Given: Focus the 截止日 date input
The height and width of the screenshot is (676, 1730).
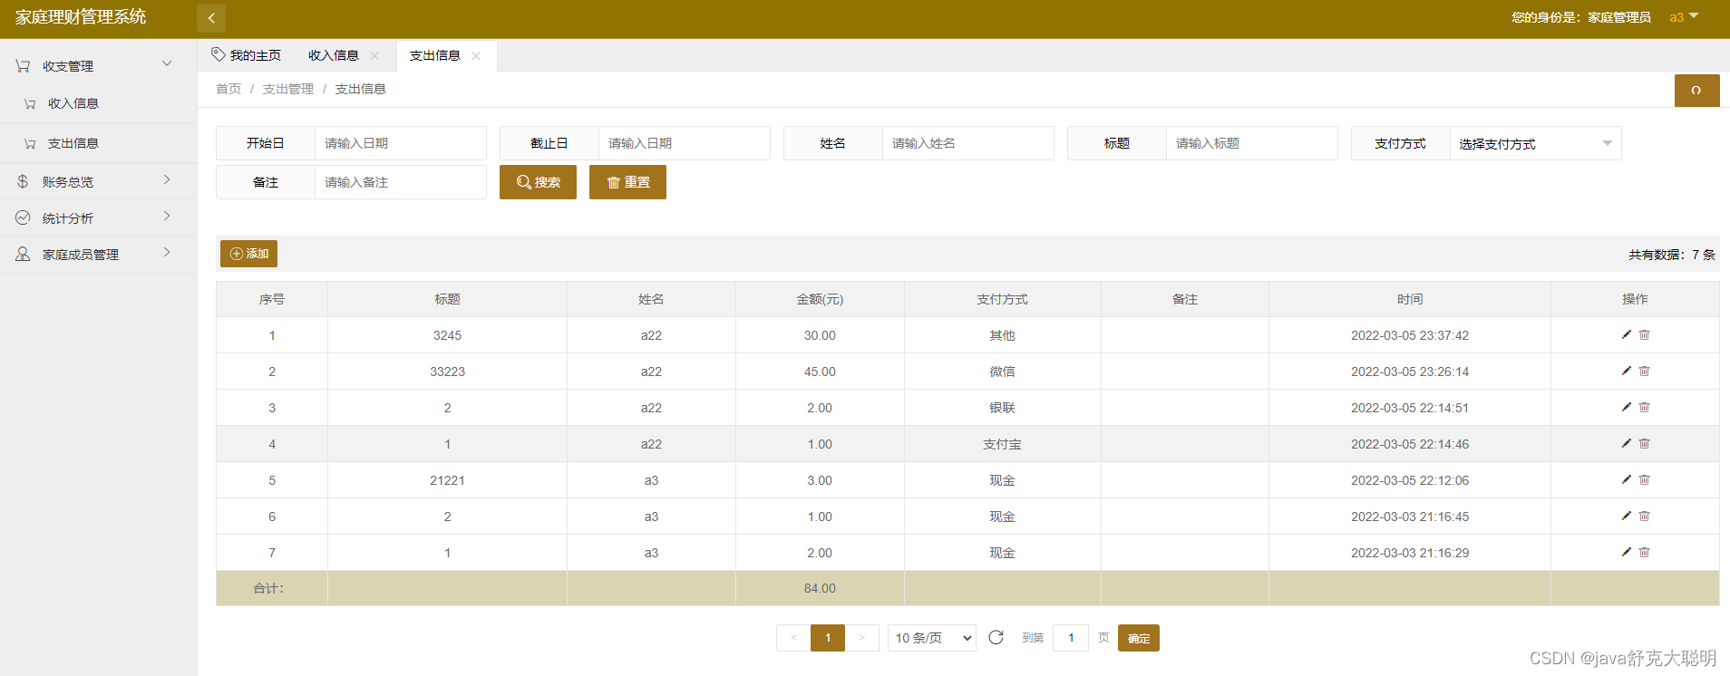Looking at the screenshot, I should tap(684, 143).
